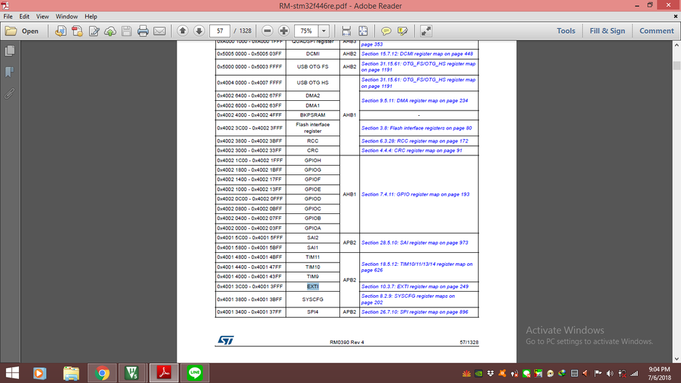Show attachments paperclip panel in sidebar
Image resolution: width=681 pixels, height=383 pixels.
tap(10, 93)
